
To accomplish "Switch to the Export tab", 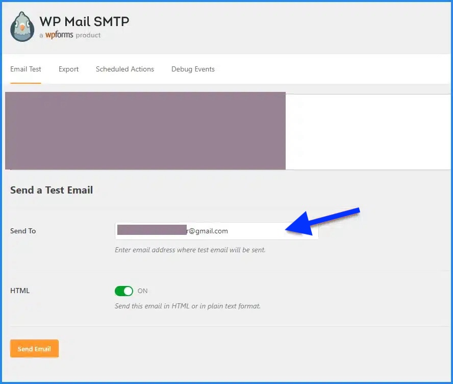I will coord(68,69).
